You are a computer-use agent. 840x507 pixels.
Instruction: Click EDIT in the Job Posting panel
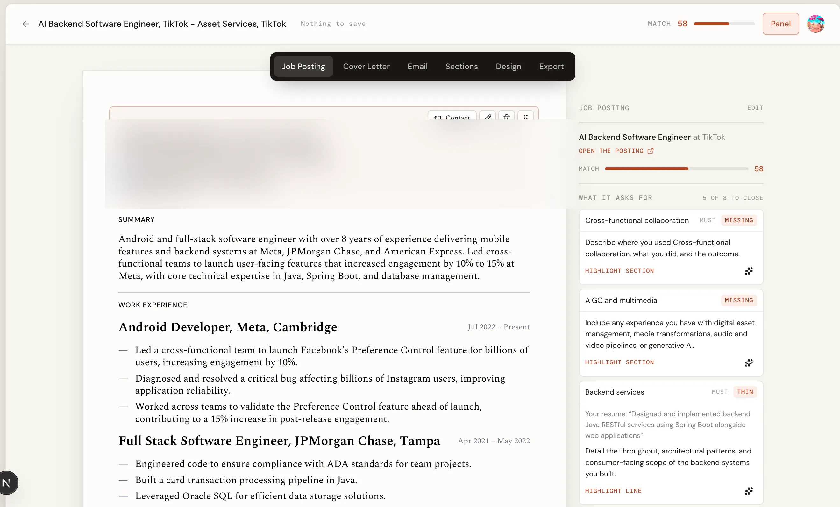(x=755, y=108)
